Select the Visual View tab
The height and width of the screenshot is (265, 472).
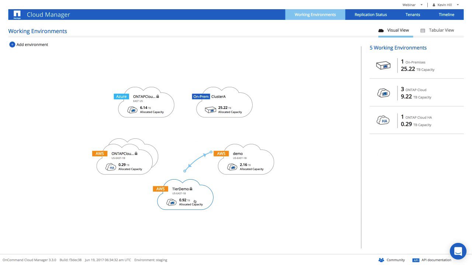tap(396, 31)
